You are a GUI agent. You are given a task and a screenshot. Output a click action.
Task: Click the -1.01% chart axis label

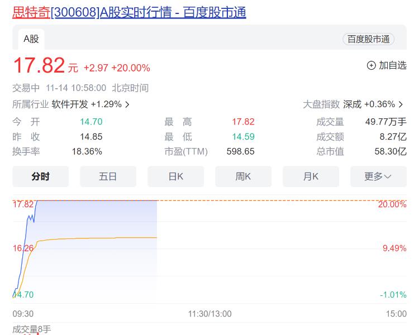pyautogui.click(x=393, y=295)
